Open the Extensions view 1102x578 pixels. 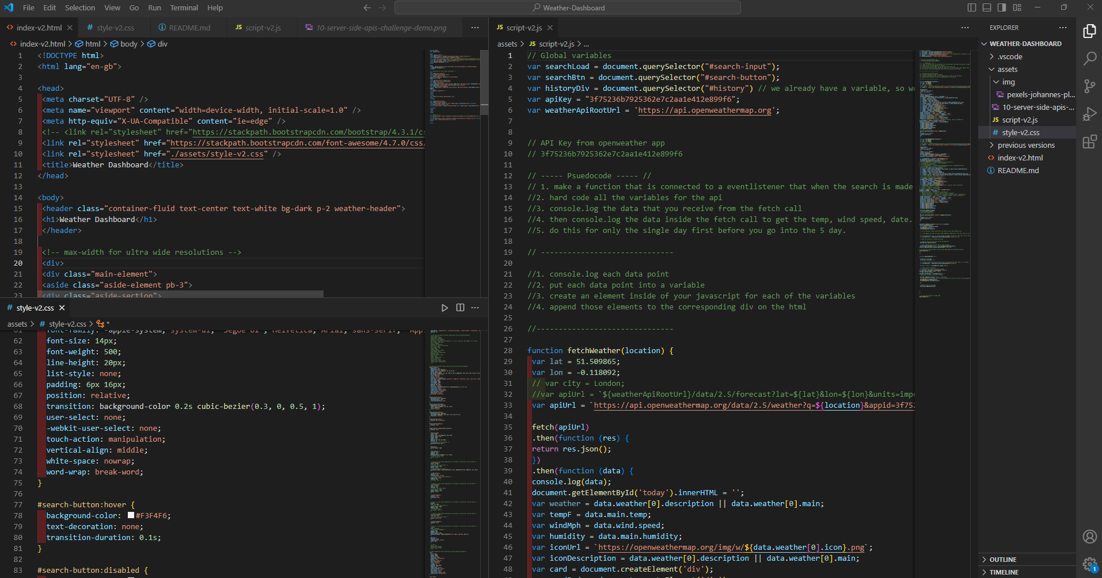(x=1089, y=141)
